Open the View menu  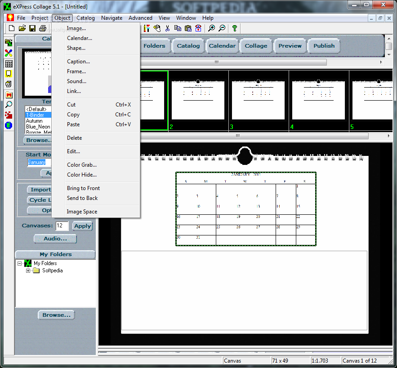164,18
